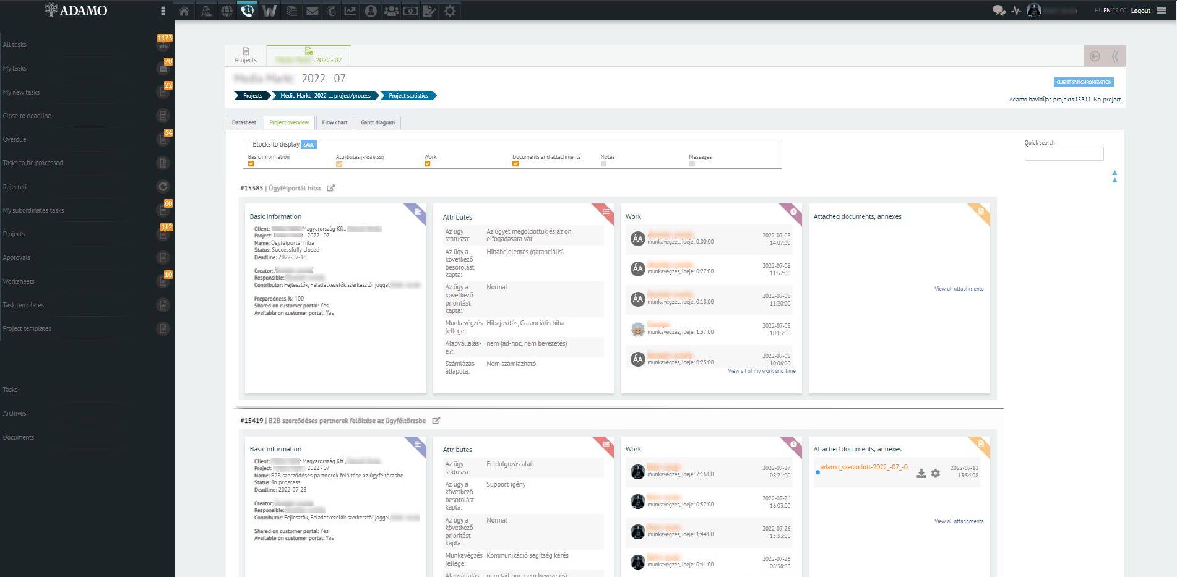
Task: Click inside the Quick search field
Action: tap(1064, 153)
